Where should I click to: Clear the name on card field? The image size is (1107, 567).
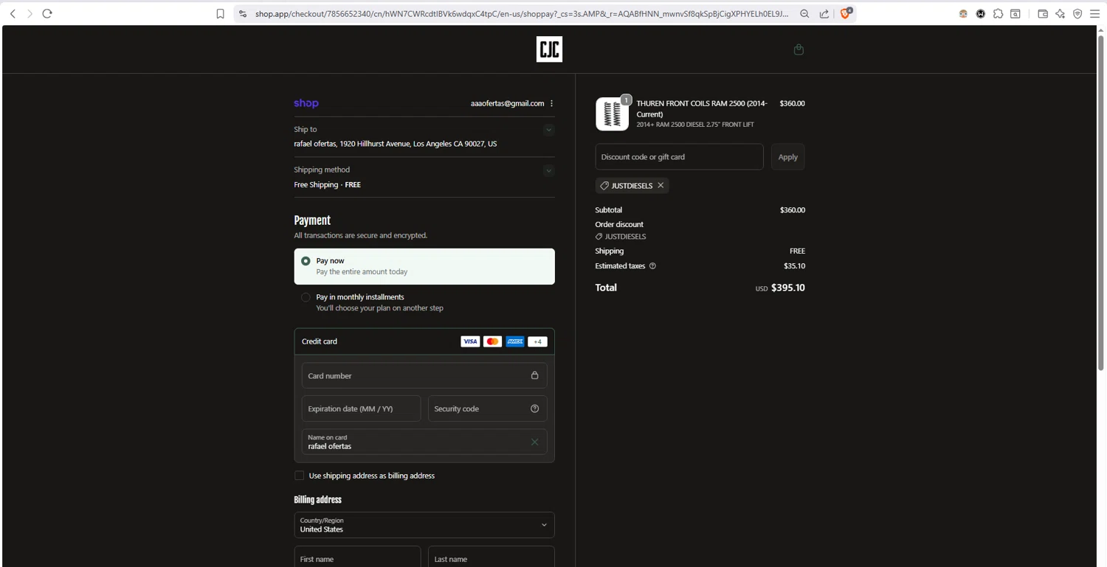click(x=535, y=442)
